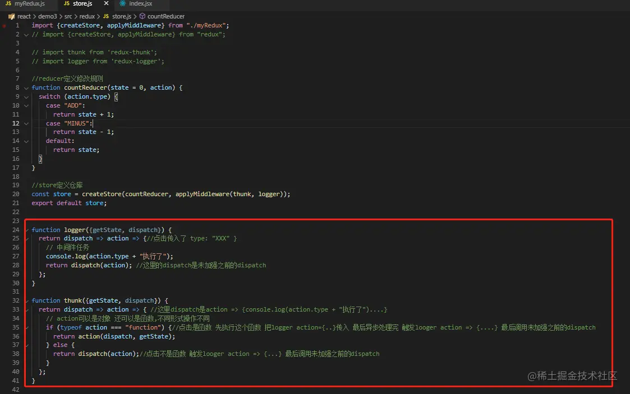Open the react breadcrumb segment
This screenshot has width=630, height=394.
point(24,16)
